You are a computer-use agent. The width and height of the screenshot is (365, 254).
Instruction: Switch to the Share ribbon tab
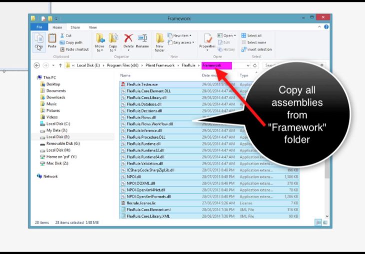(75, 27)
